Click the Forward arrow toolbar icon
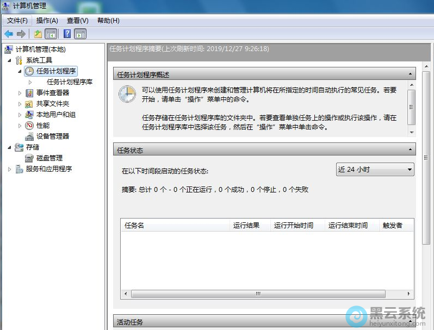This screenshot has width=434, height=330. [x=21, y=34]
